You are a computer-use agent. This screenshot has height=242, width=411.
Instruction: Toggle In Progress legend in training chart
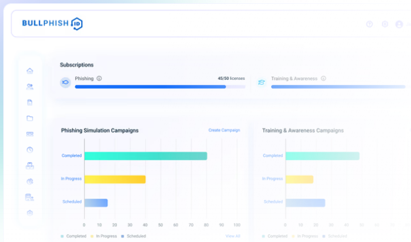coord(305,236)
